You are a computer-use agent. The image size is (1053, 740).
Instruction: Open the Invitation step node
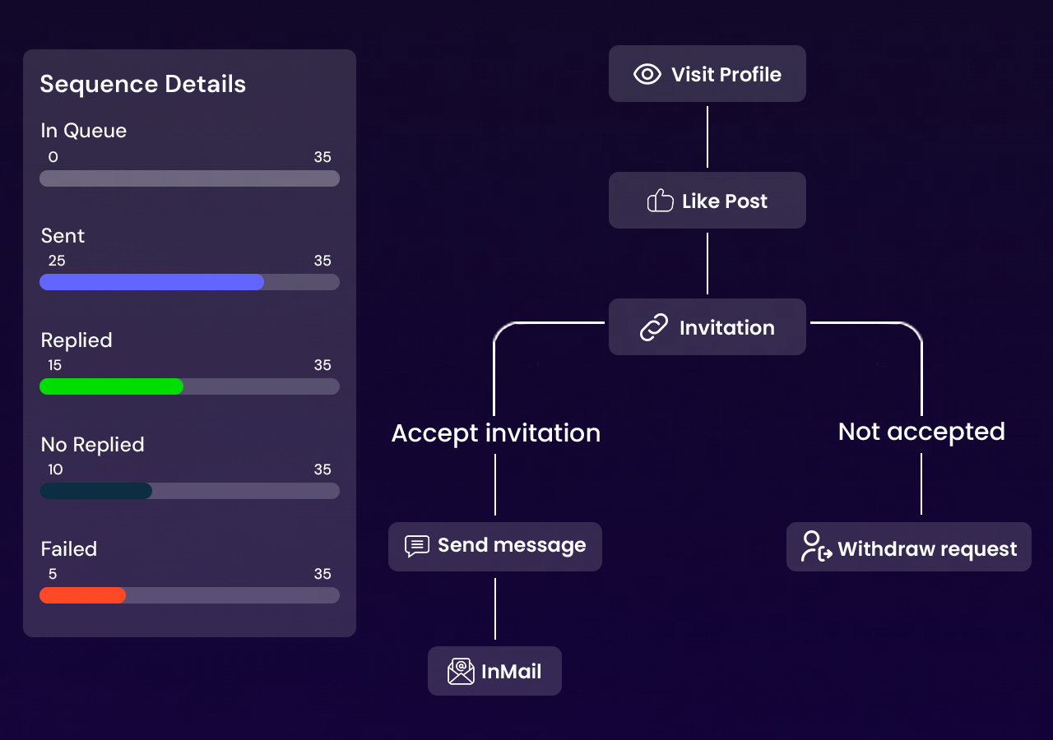(707, 327)
